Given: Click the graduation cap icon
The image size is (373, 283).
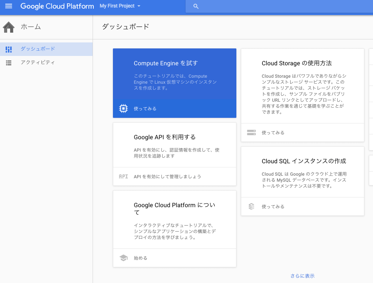Looking at the screenshot, I should click(x=123, y=258).
